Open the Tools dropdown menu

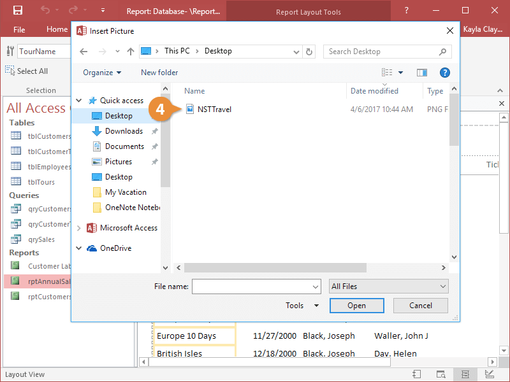pos(302,306)
